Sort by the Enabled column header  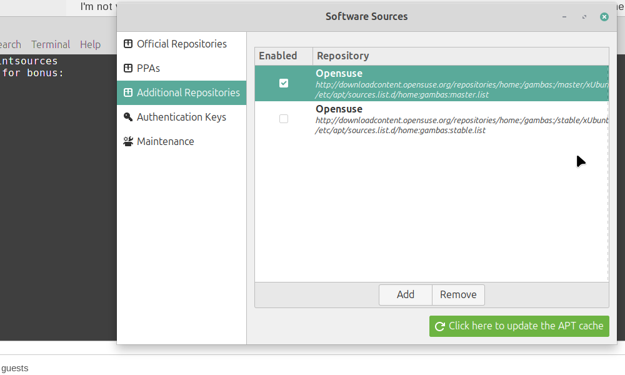point(278,56)
